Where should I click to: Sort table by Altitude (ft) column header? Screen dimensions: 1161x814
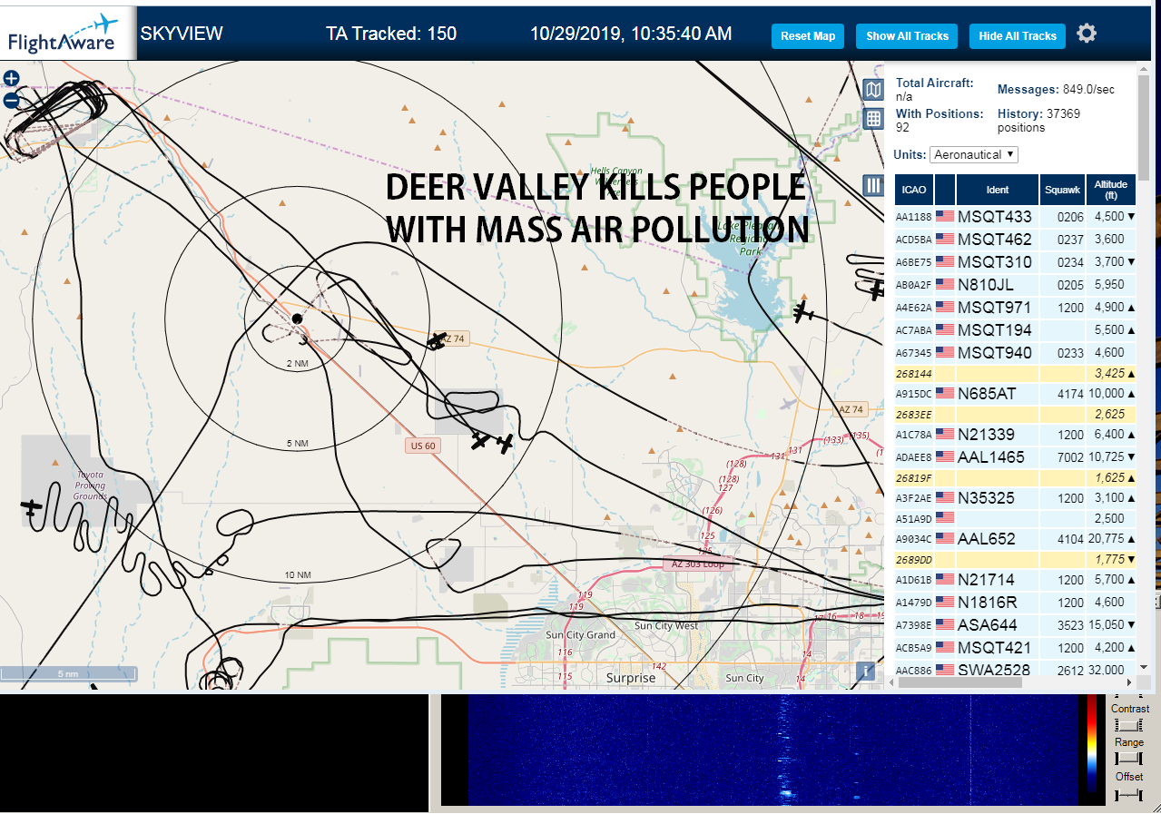coord(1111,190)
